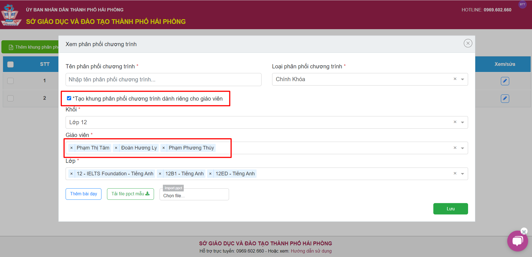The image size is (532, 257).
Task: Remove 12B1 - Tiếng Anh class tag
Action: pyautogui.click(x=160, y=174)
